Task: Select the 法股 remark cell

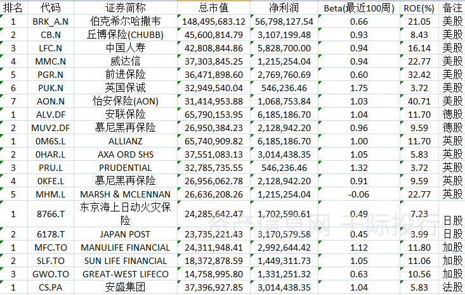Action: [452, 287]
